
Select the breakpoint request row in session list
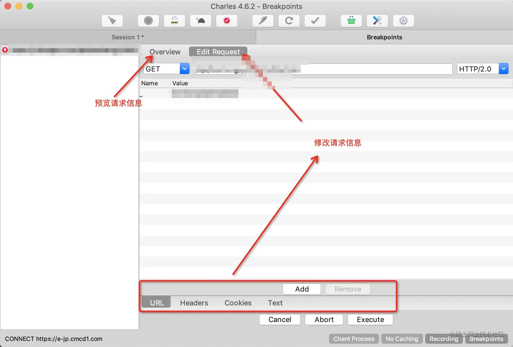point(70,50)
